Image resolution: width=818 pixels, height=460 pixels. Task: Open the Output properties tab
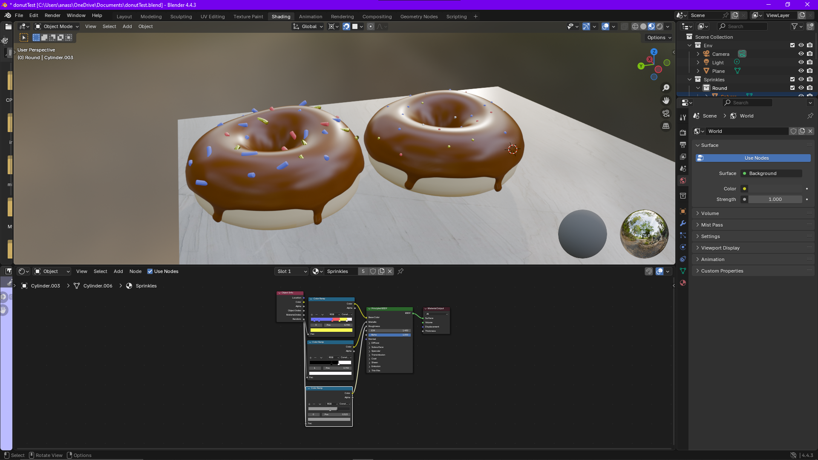coord(683,145)
